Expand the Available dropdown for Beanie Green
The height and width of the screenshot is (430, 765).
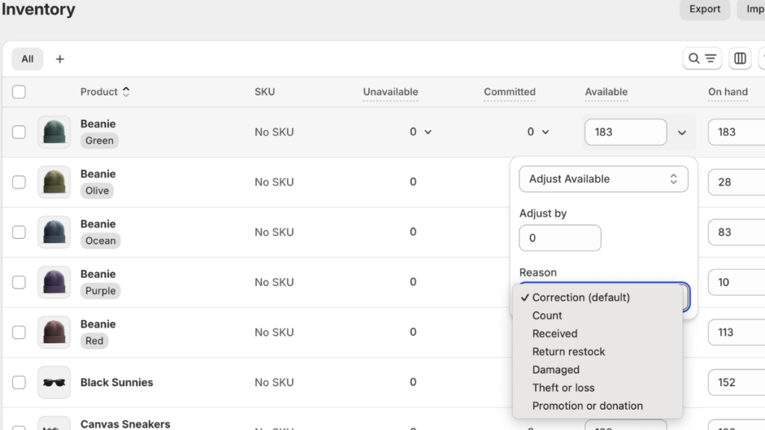[x=681, y=131]
